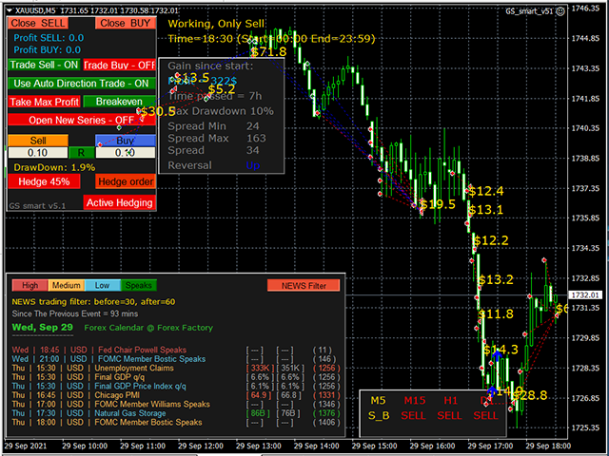
Task: Click the $19.5 profit label on chart
Action: 438,204
